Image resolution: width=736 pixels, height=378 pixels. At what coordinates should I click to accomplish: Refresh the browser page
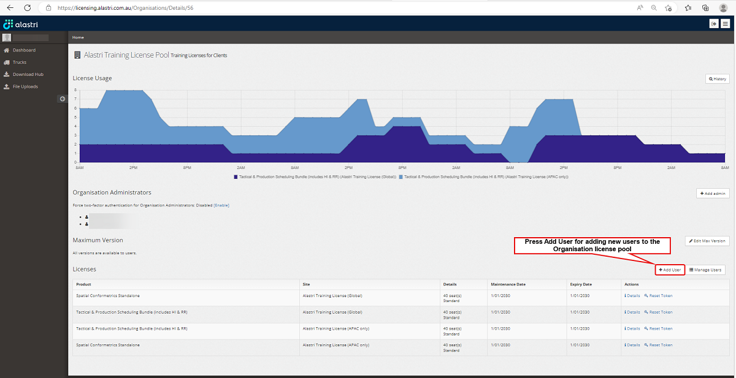(x=28, y=8)
